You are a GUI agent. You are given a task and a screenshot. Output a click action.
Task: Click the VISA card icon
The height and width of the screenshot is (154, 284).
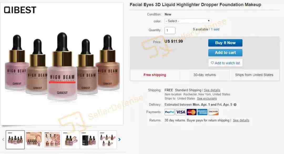point(181,112)
